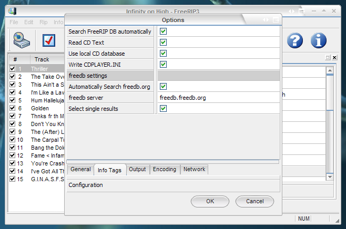Viewport: 346px width, 229px height.
Task: Select the Info Tags tab
Action: (110, 170)
